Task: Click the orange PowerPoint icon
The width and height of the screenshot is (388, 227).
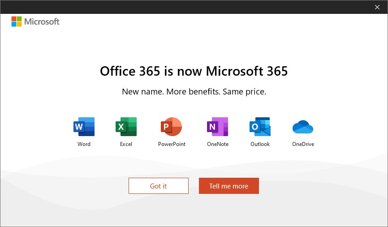Action: pos(172,127)
